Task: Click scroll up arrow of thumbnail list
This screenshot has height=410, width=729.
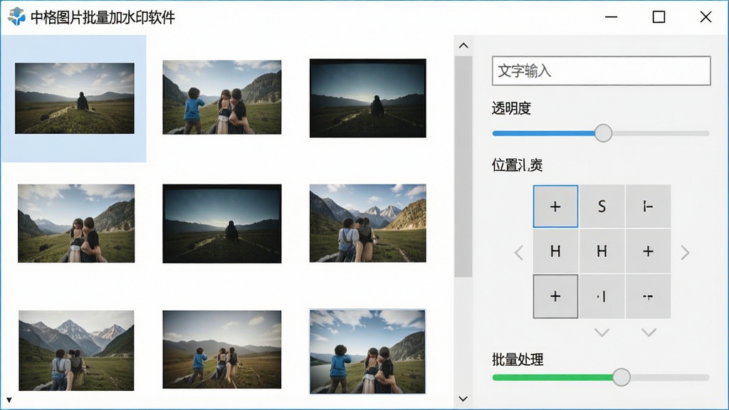Action: (x=463, y=46)
